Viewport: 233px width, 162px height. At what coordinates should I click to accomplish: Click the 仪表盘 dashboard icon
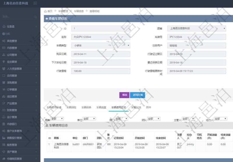click(4, 27)
